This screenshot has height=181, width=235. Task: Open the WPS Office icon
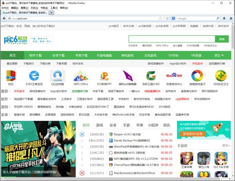point(81,76)
